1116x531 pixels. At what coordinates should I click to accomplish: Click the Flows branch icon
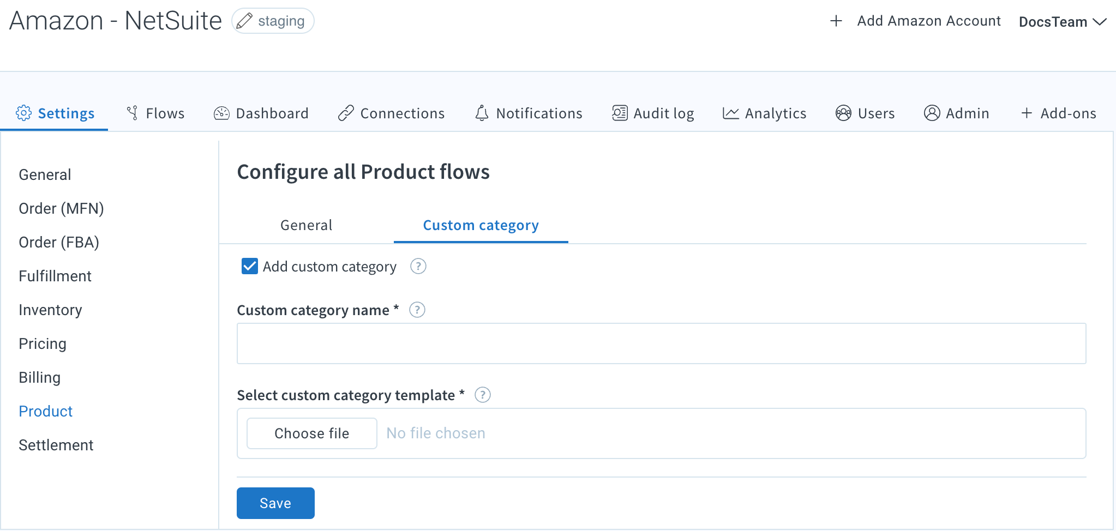pyautogui.click(x=133, y=113)
